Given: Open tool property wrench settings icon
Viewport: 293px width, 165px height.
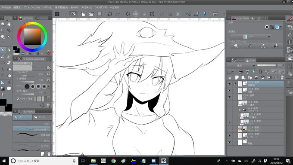Looking at the screenshot, I should click(x=49, y=105).
